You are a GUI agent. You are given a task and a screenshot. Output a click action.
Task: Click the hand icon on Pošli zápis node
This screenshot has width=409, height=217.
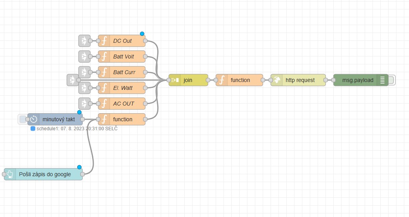[10, 174]
